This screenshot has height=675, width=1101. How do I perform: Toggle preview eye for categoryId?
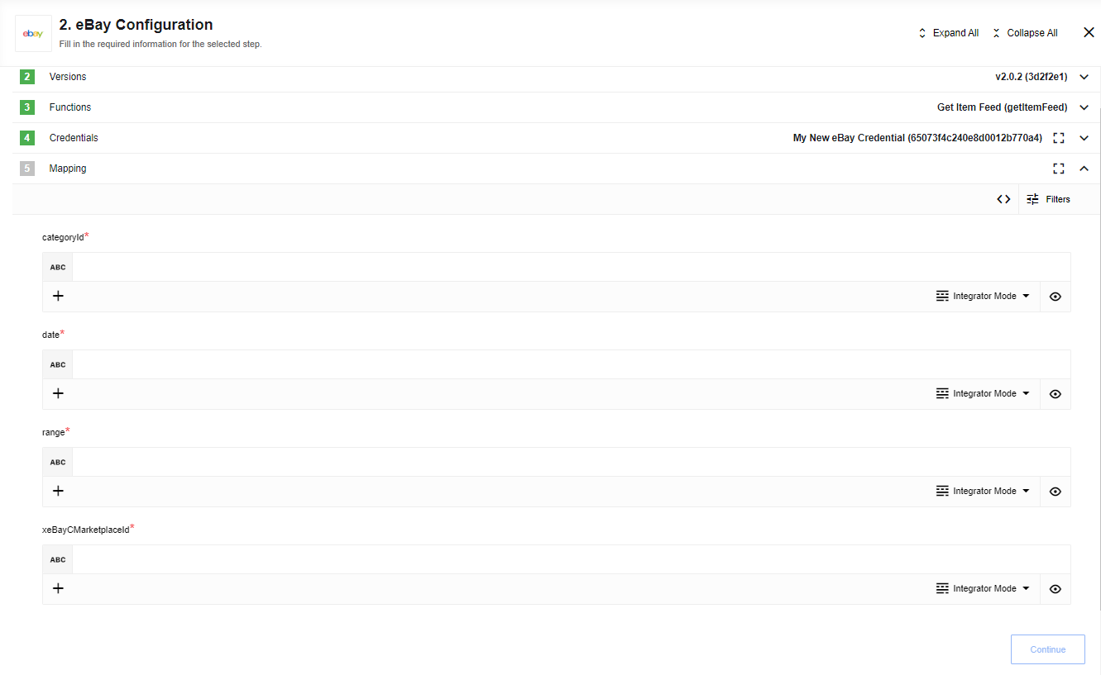pos(1056,297)
